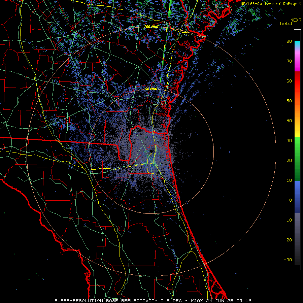This screenshot has height=303, width=303.
Task: Click the 40 dBZ scale value
Action: (289, 121)
